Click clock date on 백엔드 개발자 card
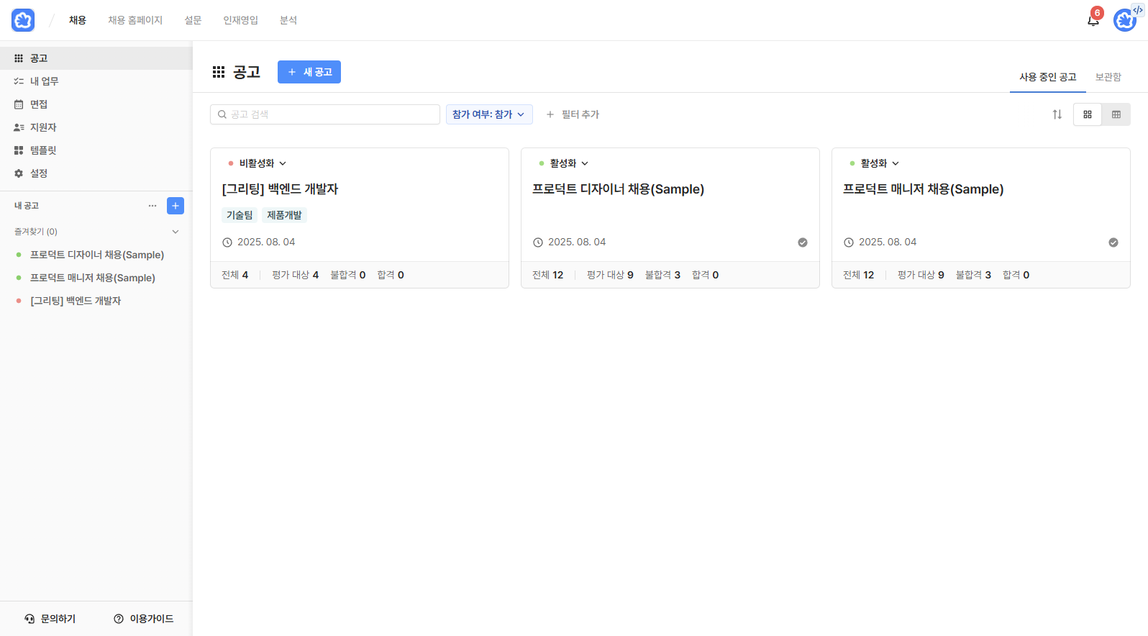Screen dimensions: 1148x636 coord(259,242)
